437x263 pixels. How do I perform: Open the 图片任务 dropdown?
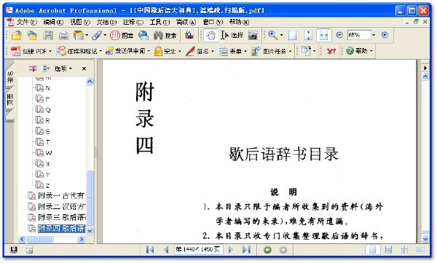coord(271,51)
